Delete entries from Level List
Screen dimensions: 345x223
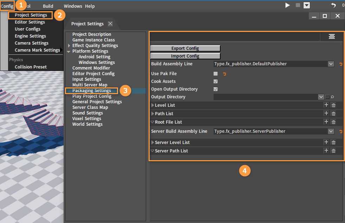point(333,105)
